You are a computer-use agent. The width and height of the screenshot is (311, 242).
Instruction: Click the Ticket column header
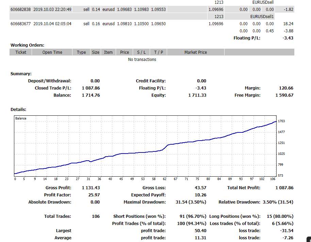(21, 52)
